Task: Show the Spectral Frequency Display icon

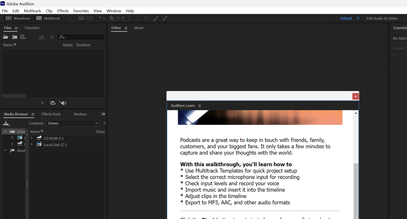Action: click(x=81, y=18)
